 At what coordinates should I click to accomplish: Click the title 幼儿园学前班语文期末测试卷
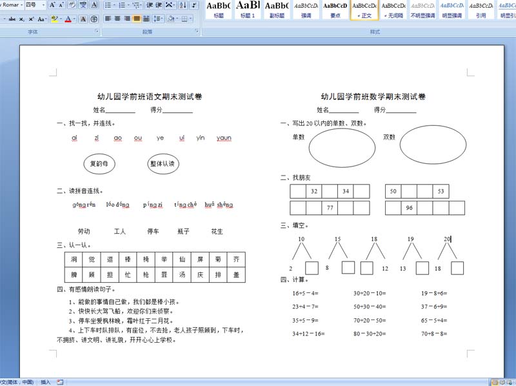pos(150,97)
